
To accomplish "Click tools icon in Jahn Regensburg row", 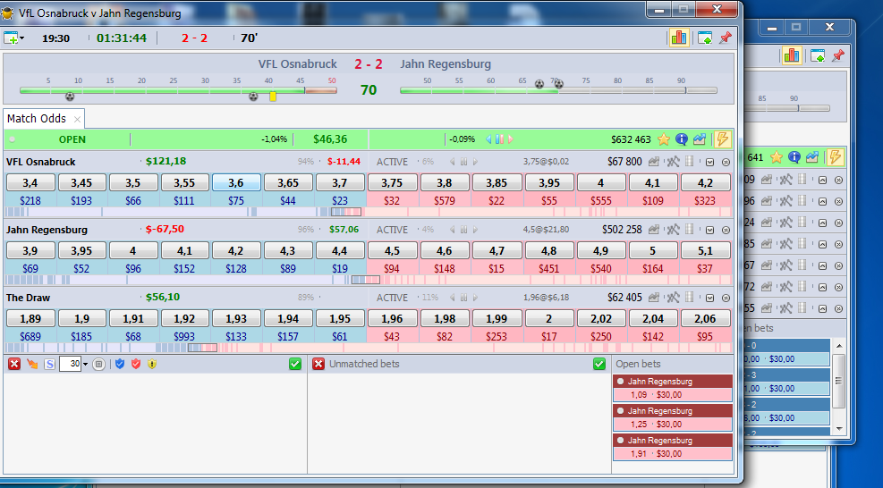I will (673, 230).
